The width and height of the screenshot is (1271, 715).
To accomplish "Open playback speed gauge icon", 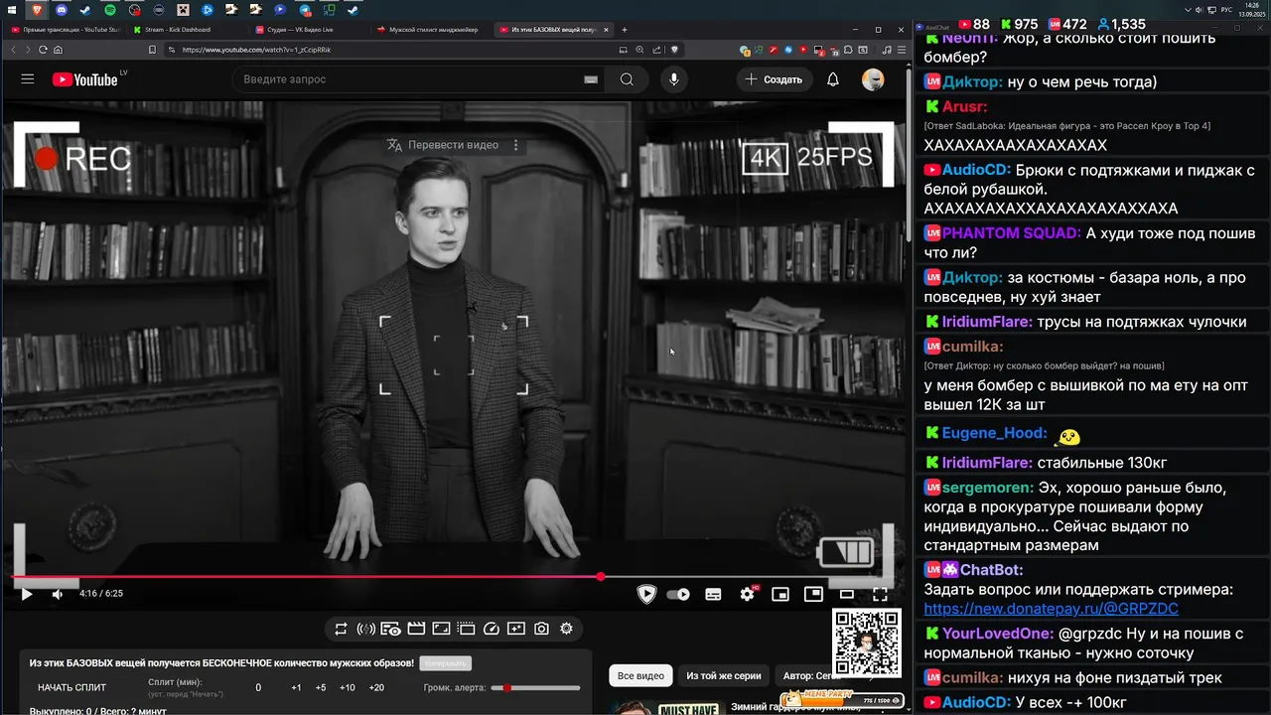I will (x=491, y=629).
